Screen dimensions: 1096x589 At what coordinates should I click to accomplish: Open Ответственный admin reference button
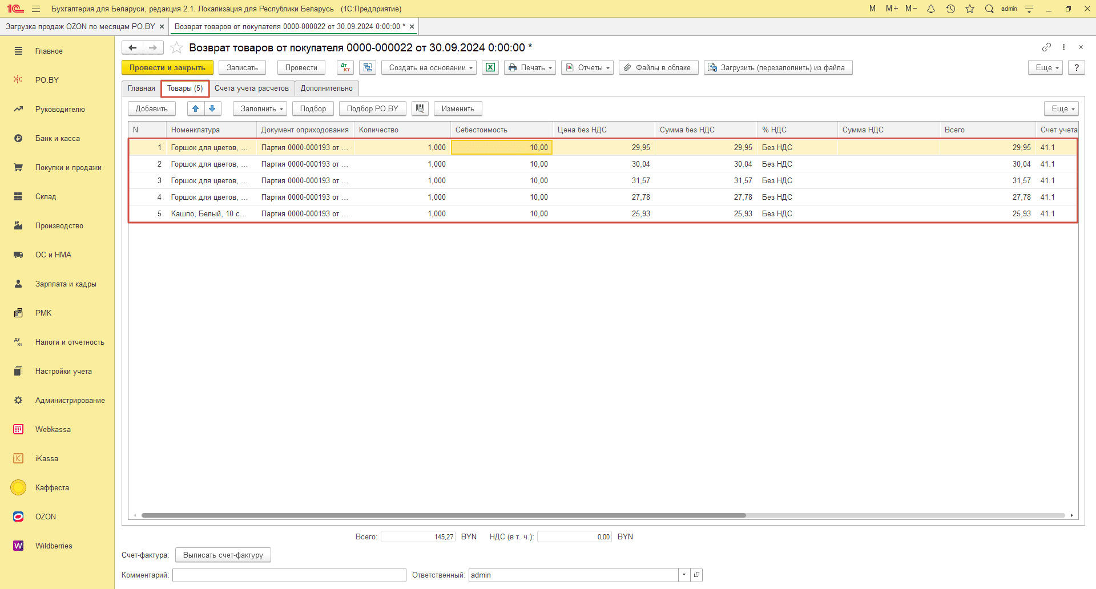point(696,575)
